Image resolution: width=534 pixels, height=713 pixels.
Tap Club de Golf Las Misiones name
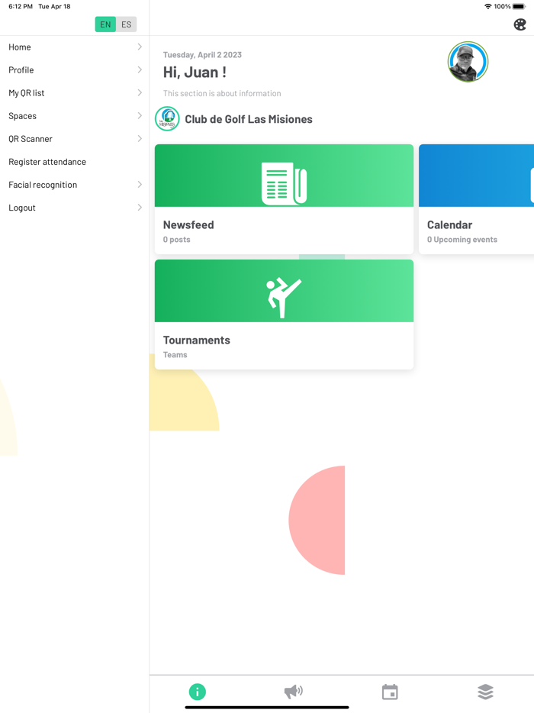249,119
